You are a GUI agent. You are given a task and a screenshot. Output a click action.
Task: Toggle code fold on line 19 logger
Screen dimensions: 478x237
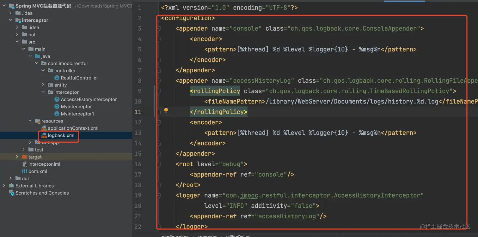pos(159,195)
